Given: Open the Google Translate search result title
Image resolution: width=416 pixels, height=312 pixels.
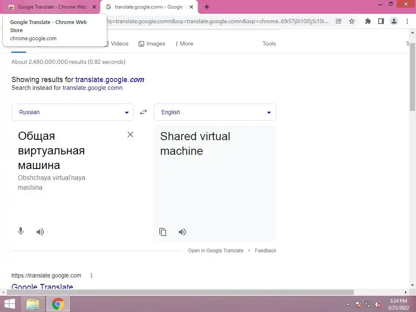Looking at the screenshot, I should (42, 286).
